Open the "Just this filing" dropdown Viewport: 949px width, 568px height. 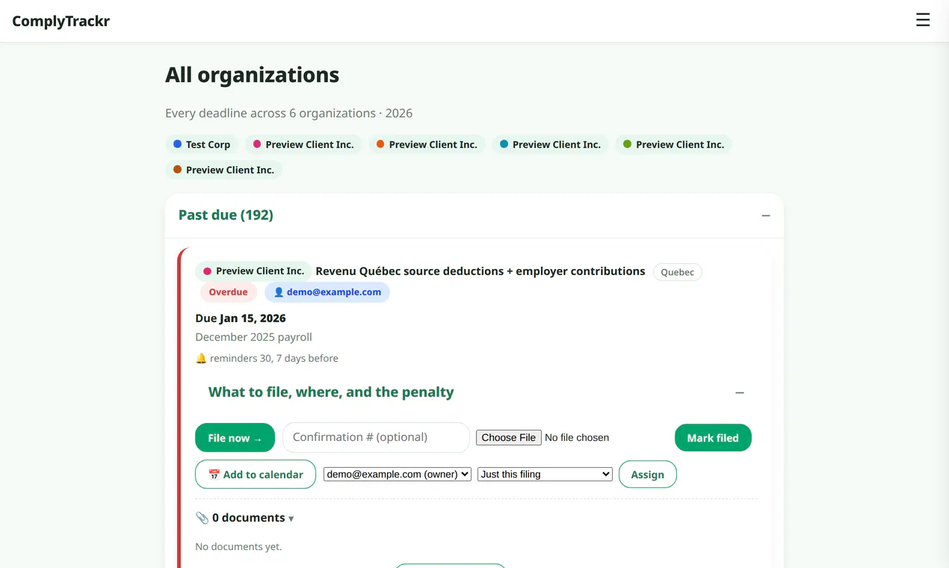pos(545,474)
